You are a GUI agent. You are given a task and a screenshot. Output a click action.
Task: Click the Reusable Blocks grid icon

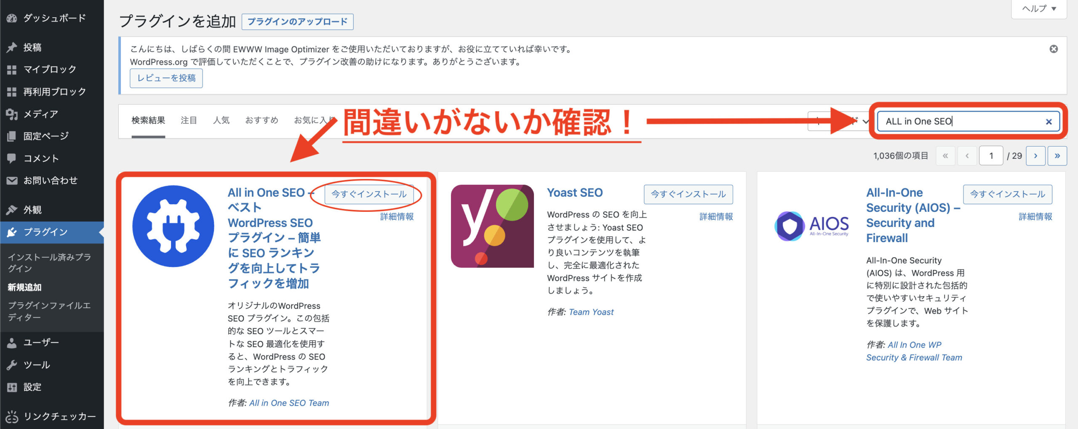[12, 92]
